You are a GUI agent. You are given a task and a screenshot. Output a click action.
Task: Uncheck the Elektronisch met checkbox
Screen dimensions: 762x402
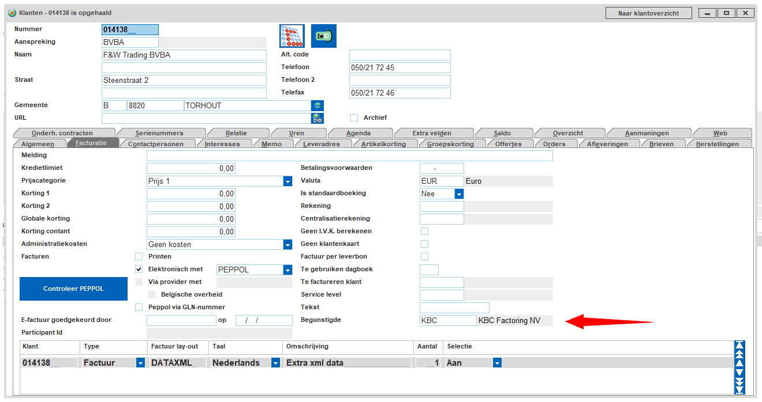(x=139, y=269)
